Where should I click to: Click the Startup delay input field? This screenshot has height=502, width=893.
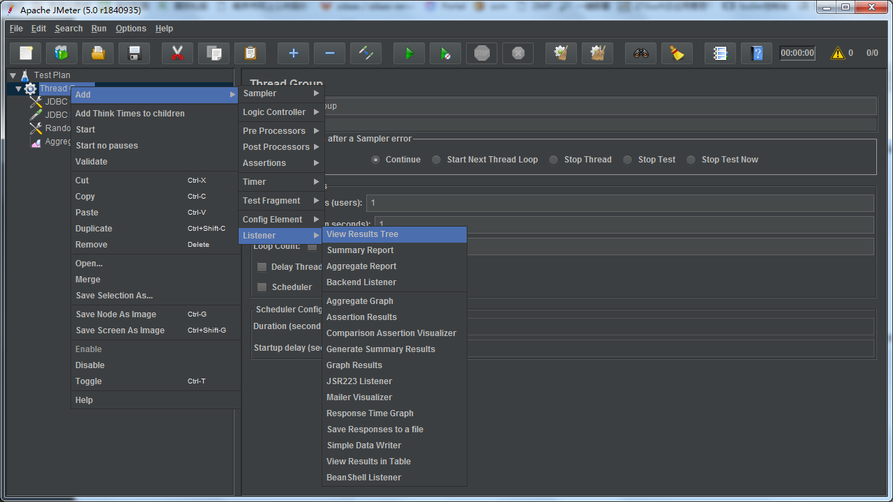click(x=670, y=348)
